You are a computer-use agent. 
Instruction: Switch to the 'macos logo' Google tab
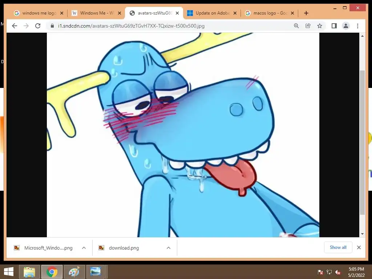pyautogui.click(x=270, y=13)
